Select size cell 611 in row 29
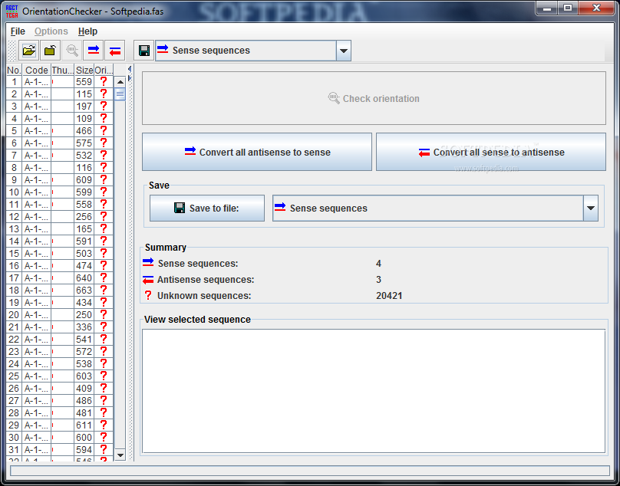 click(x=84, y=425)
